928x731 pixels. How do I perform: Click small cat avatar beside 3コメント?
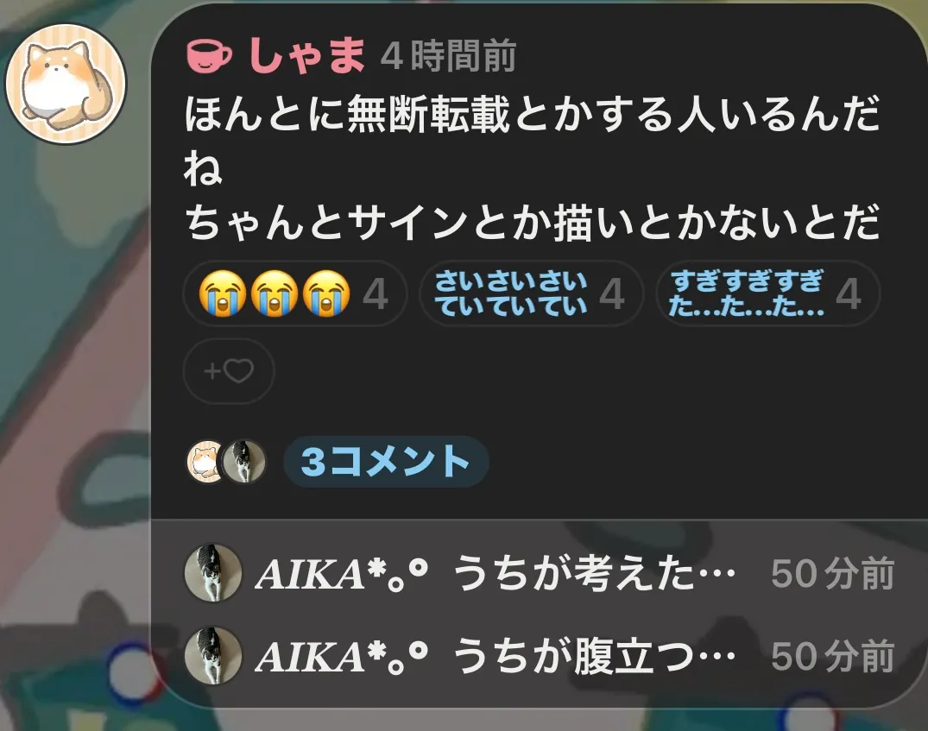pos(243,462)
